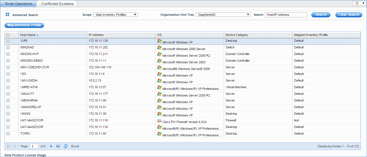Expand the Advanced Search plus icon
This screenshot has width=367, height=157.
point(7,15)
